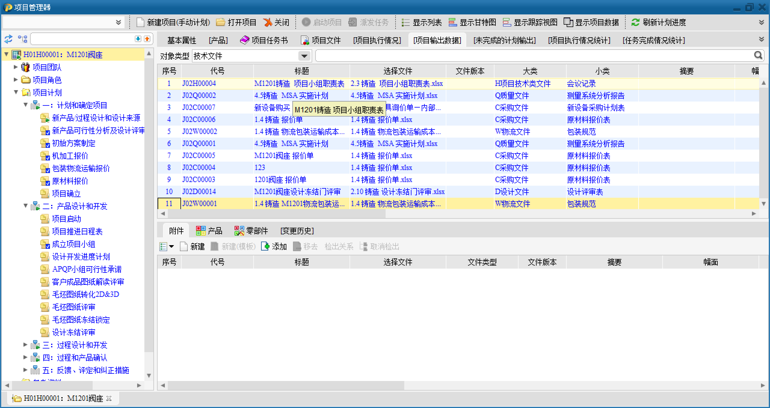The width and height of the screenshot is (770, 408).
Task: Click the magnifier search icon in filter bar
Action: (x=758, y=55)
